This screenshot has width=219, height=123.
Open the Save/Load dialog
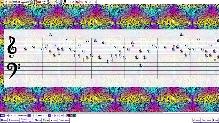tap(64, 120)
